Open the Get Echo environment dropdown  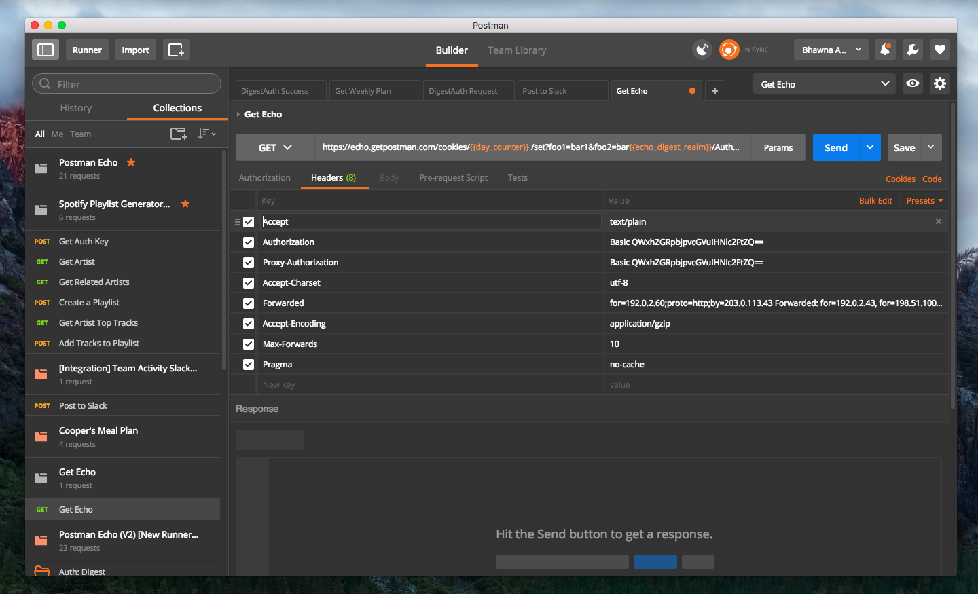click(x=825, y=83)
